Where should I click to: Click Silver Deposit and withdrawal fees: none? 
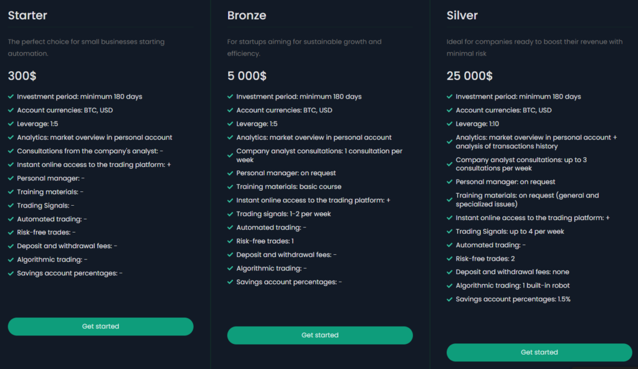[x=512, y=272]
